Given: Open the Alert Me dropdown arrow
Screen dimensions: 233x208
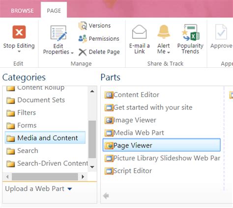Looking at the screenshot, I should (x=169, y=52).
